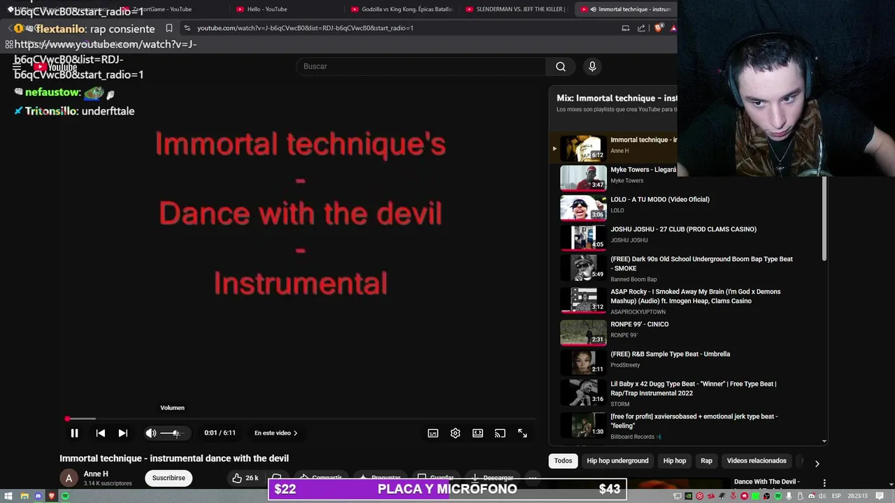Open Anne H channel name link
This screenshot has height=503, width=895.
coord(96,474)
